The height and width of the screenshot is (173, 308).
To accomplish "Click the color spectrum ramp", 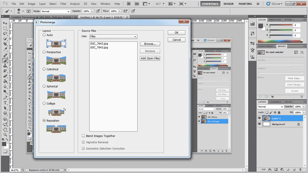I will point(280,41).
